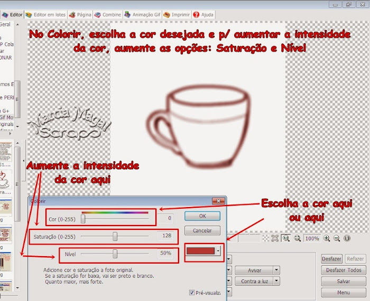Open the Combine tab
The image size is (370, 301).
point(108,15)
